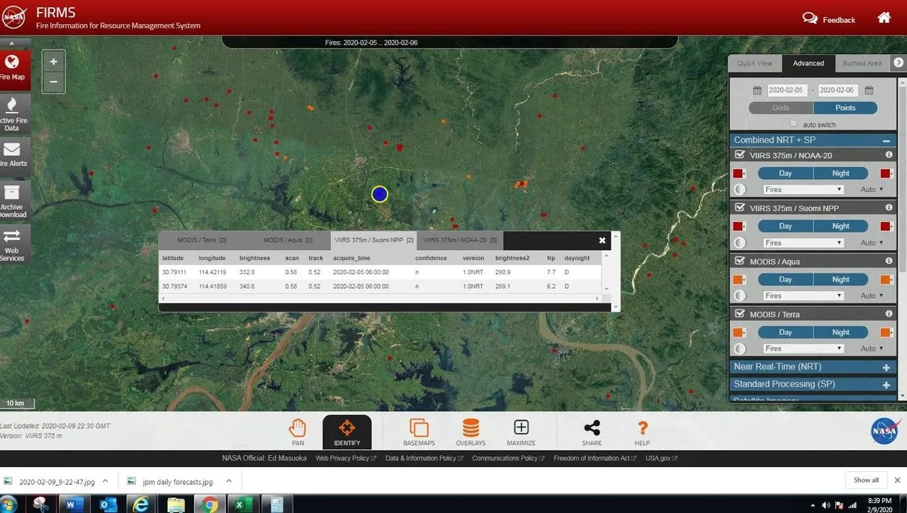Viewport: 907px width, 513px height.
Task: Show info for VIIRS 375m / Suomi NPP
Action: pyautogui.click(x=889, y=208)
